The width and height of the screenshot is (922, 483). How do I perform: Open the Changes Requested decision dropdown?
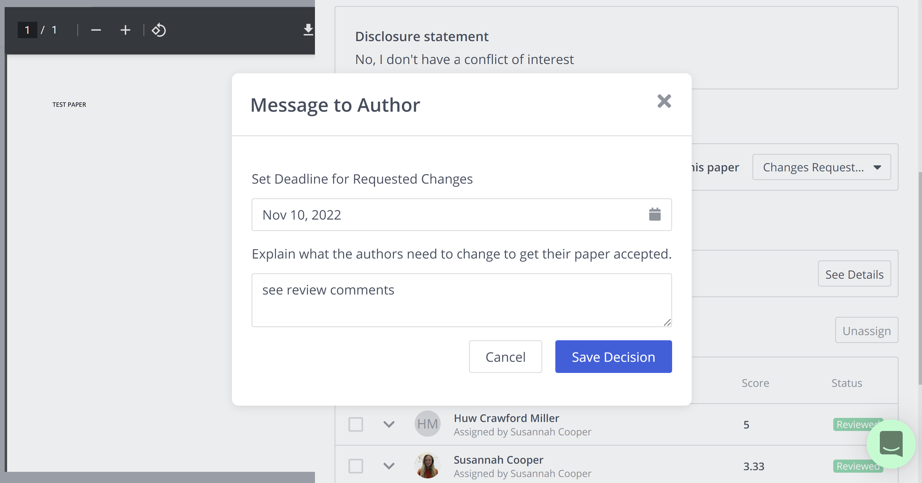[x=822, y=167]
